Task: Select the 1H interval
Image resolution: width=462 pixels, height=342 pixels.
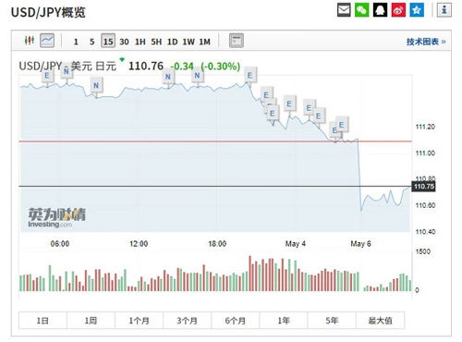Action: [x=140, y=42]
